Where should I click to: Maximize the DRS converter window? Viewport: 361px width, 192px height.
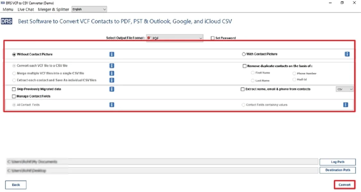coord(342,3)
